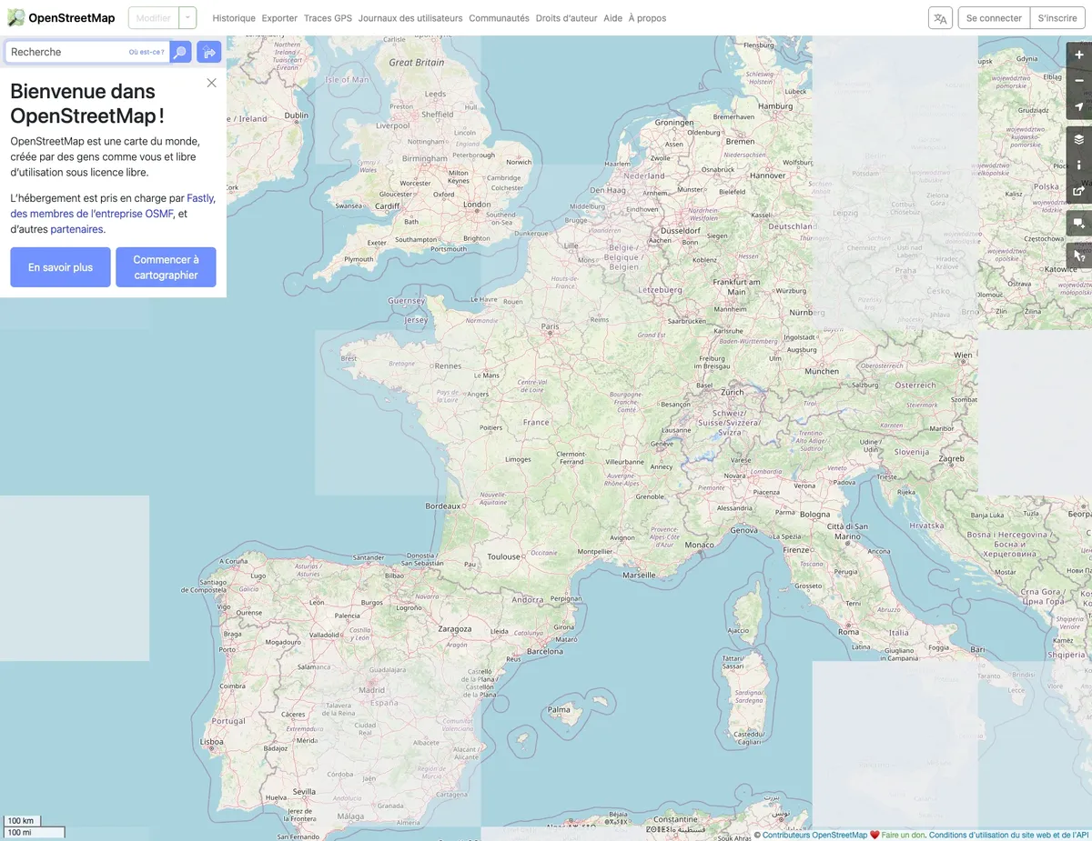
Task: Open the partenaires link
Action: [x=77, y=229]
